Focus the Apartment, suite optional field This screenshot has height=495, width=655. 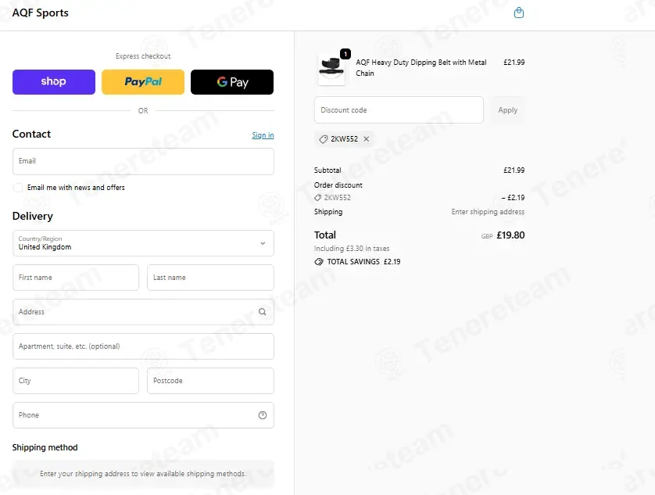click(x=143, y=346)
